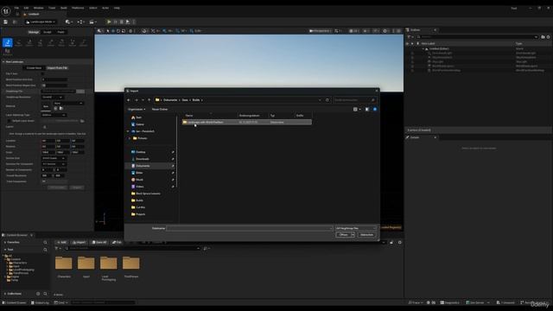The image size is (553, 311).
Task: Open the Landscape Mode dropdown
Action: [41, 22]
